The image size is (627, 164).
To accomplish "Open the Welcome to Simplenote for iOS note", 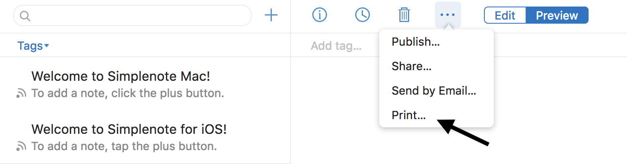I will click(129, 129).
